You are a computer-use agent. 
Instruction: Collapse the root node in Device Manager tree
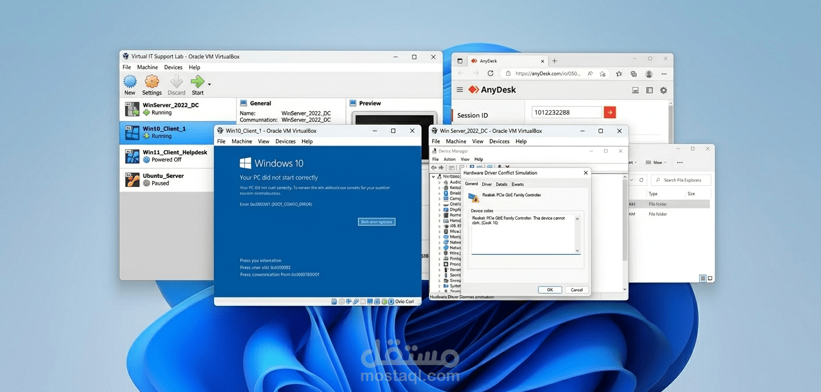click(433, 176)
